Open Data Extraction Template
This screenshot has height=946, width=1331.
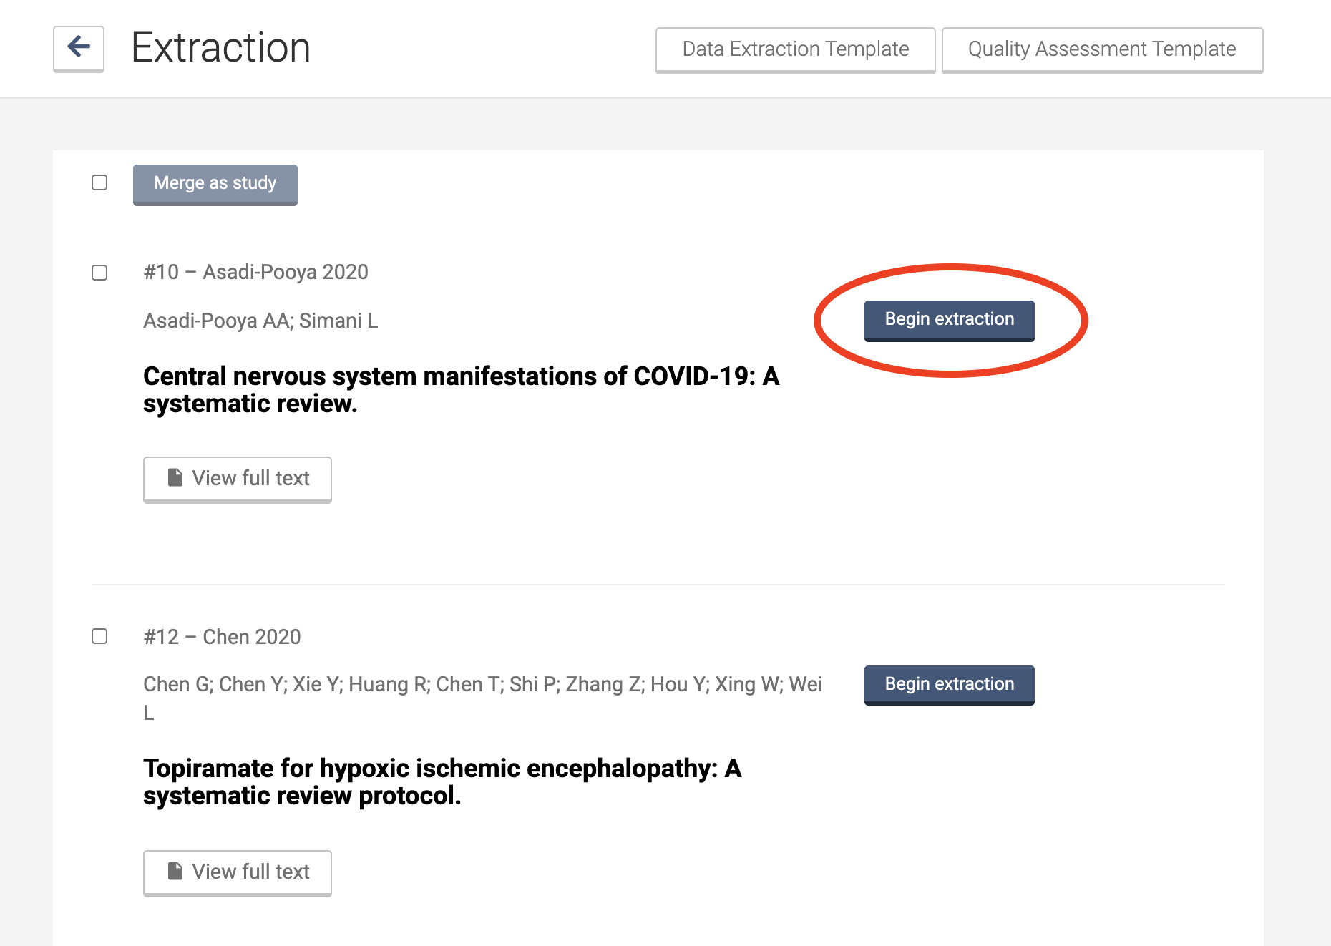(x=795, y=49)
